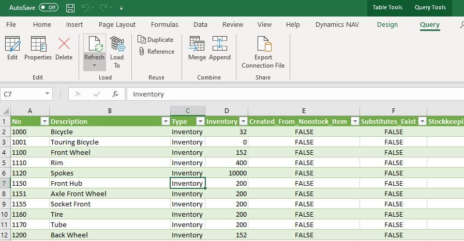Viewport: 464px width, 241px height.
Task: Open filter dropdown for Description column
Action: coord(166,121)
